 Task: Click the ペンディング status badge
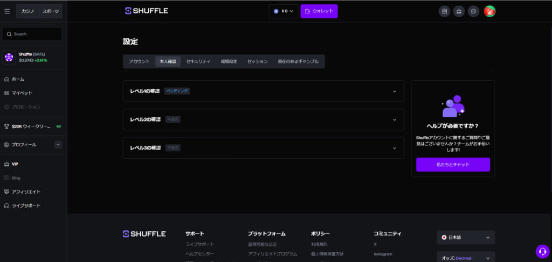coord(177,91)
